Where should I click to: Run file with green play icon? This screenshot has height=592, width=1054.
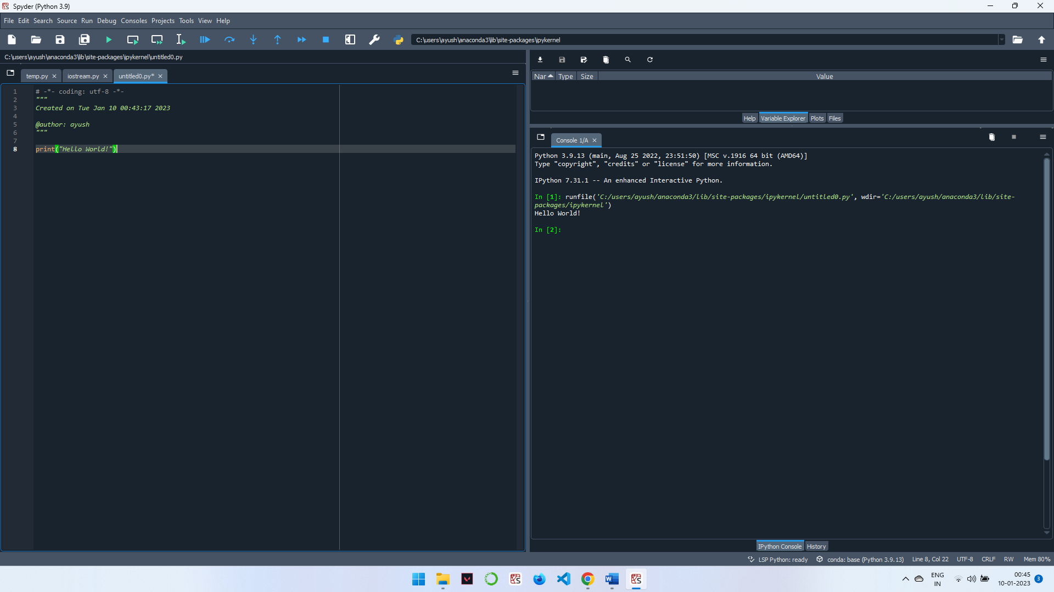pyautogui.click(x=109, y=40)
